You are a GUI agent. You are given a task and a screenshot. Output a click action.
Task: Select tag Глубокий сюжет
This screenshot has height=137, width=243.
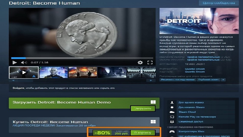click(208, 80)
